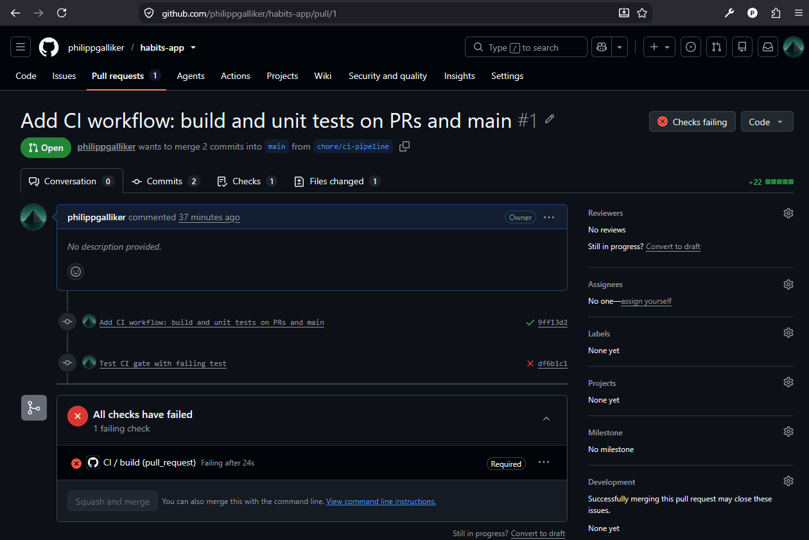809x540 pixels.
Task: Open commit df6b1c1 hash link
Action: tap(552, 363)
